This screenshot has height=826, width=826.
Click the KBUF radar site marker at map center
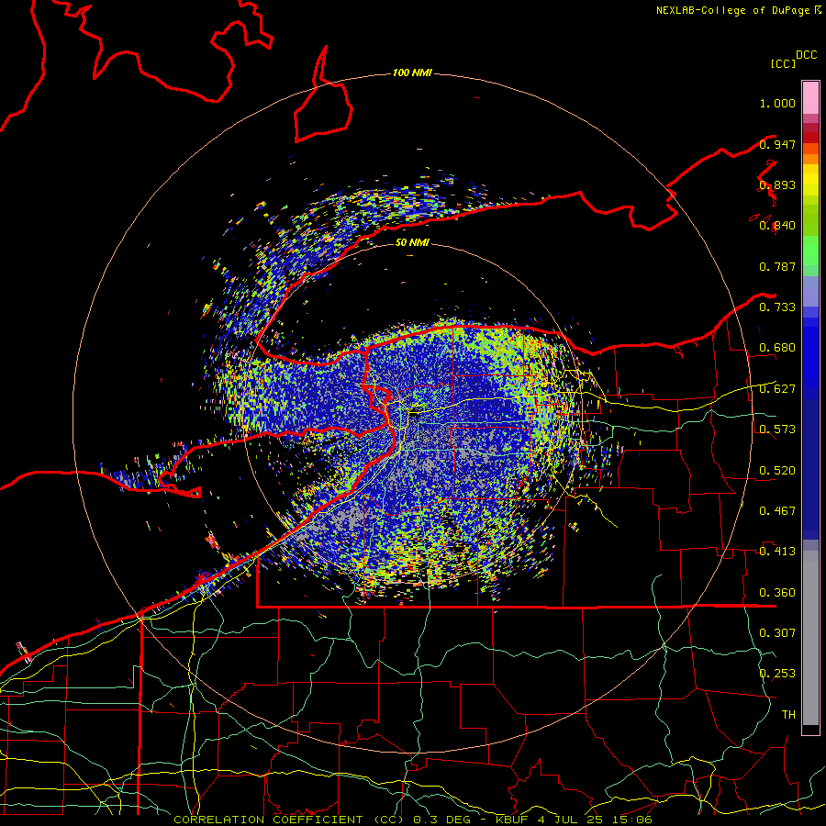(414, 414)
